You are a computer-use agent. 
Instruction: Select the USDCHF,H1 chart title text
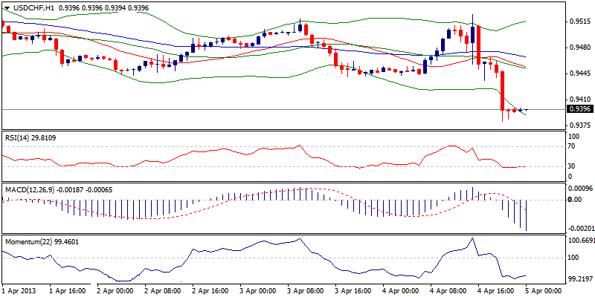(x=34, y=7)
